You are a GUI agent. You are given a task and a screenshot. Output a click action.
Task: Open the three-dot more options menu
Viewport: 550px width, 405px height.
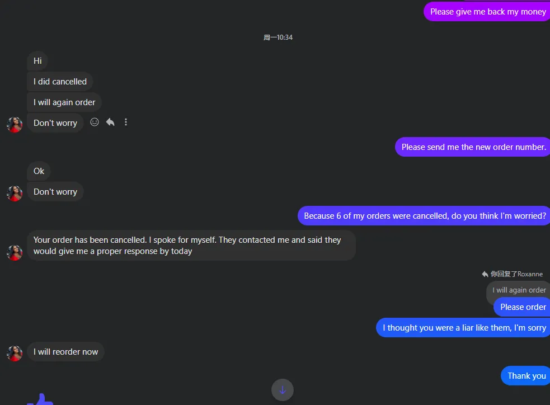point(126,122)
